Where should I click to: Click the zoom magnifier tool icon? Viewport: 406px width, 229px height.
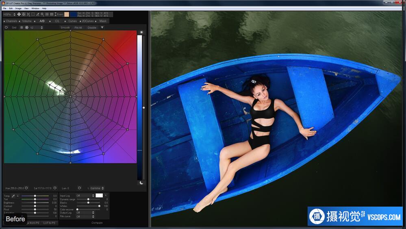pos(42,14)
